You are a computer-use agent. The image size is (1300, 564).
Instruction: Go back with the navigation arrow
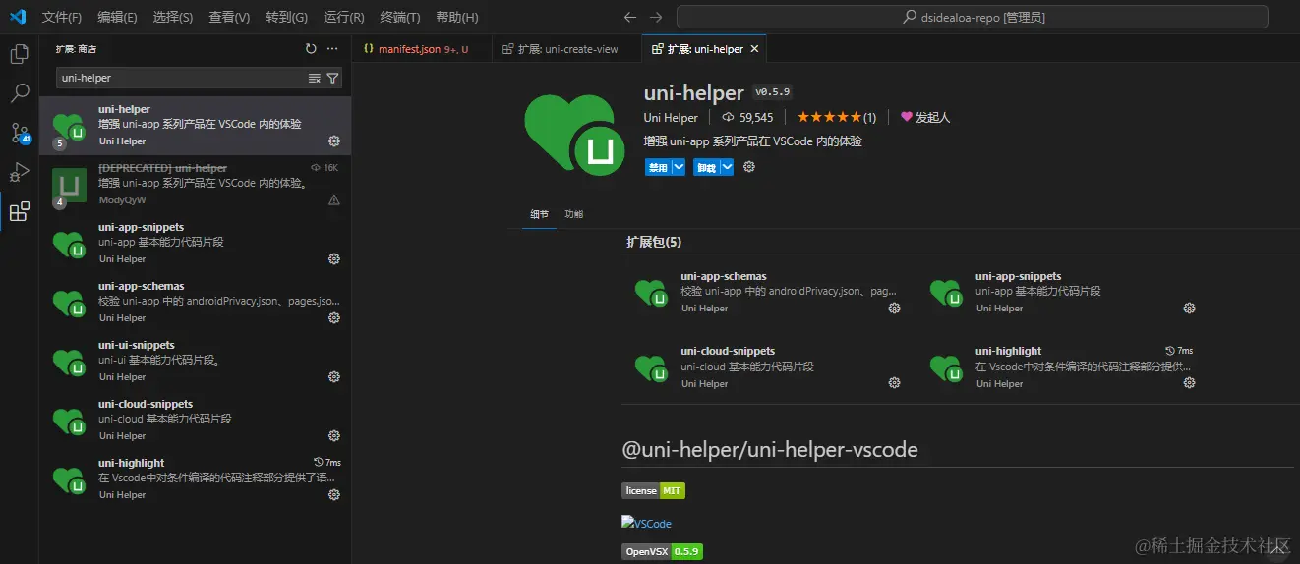coord(630,17)
